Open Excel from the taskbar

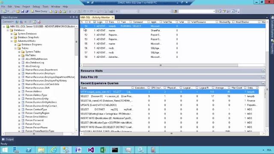coord(103,150)
